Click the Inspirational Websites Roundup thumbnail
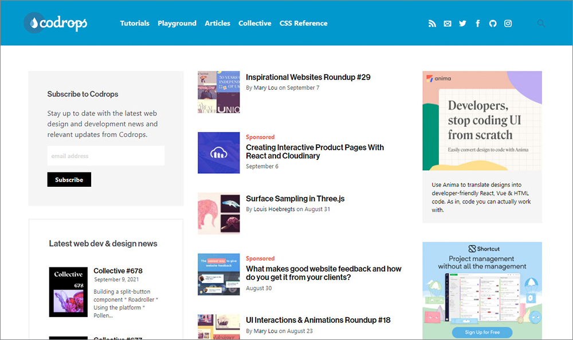The image size is (573, 340). (x=218, y=92)
